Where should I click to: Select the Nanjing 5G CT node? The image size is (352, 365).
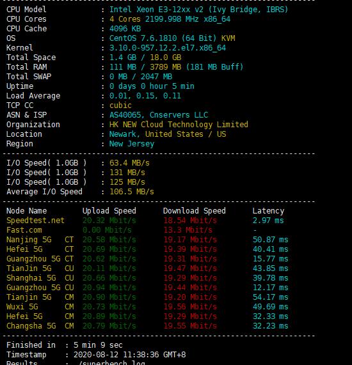40,240
